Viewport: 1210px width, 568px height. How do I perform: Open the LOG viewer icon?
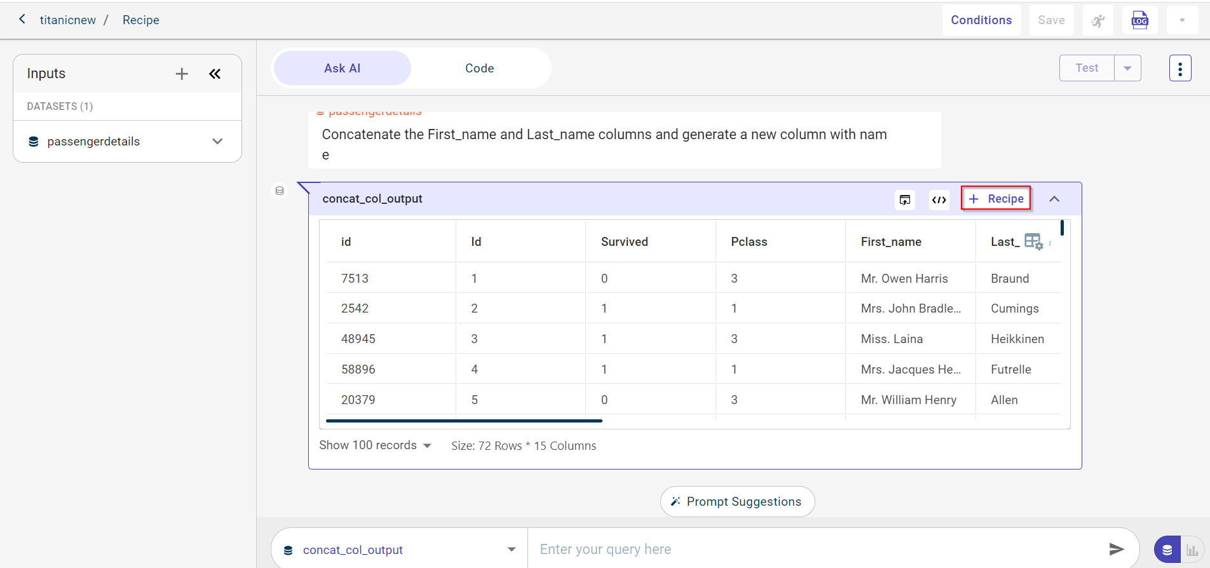coord(1139,20)
